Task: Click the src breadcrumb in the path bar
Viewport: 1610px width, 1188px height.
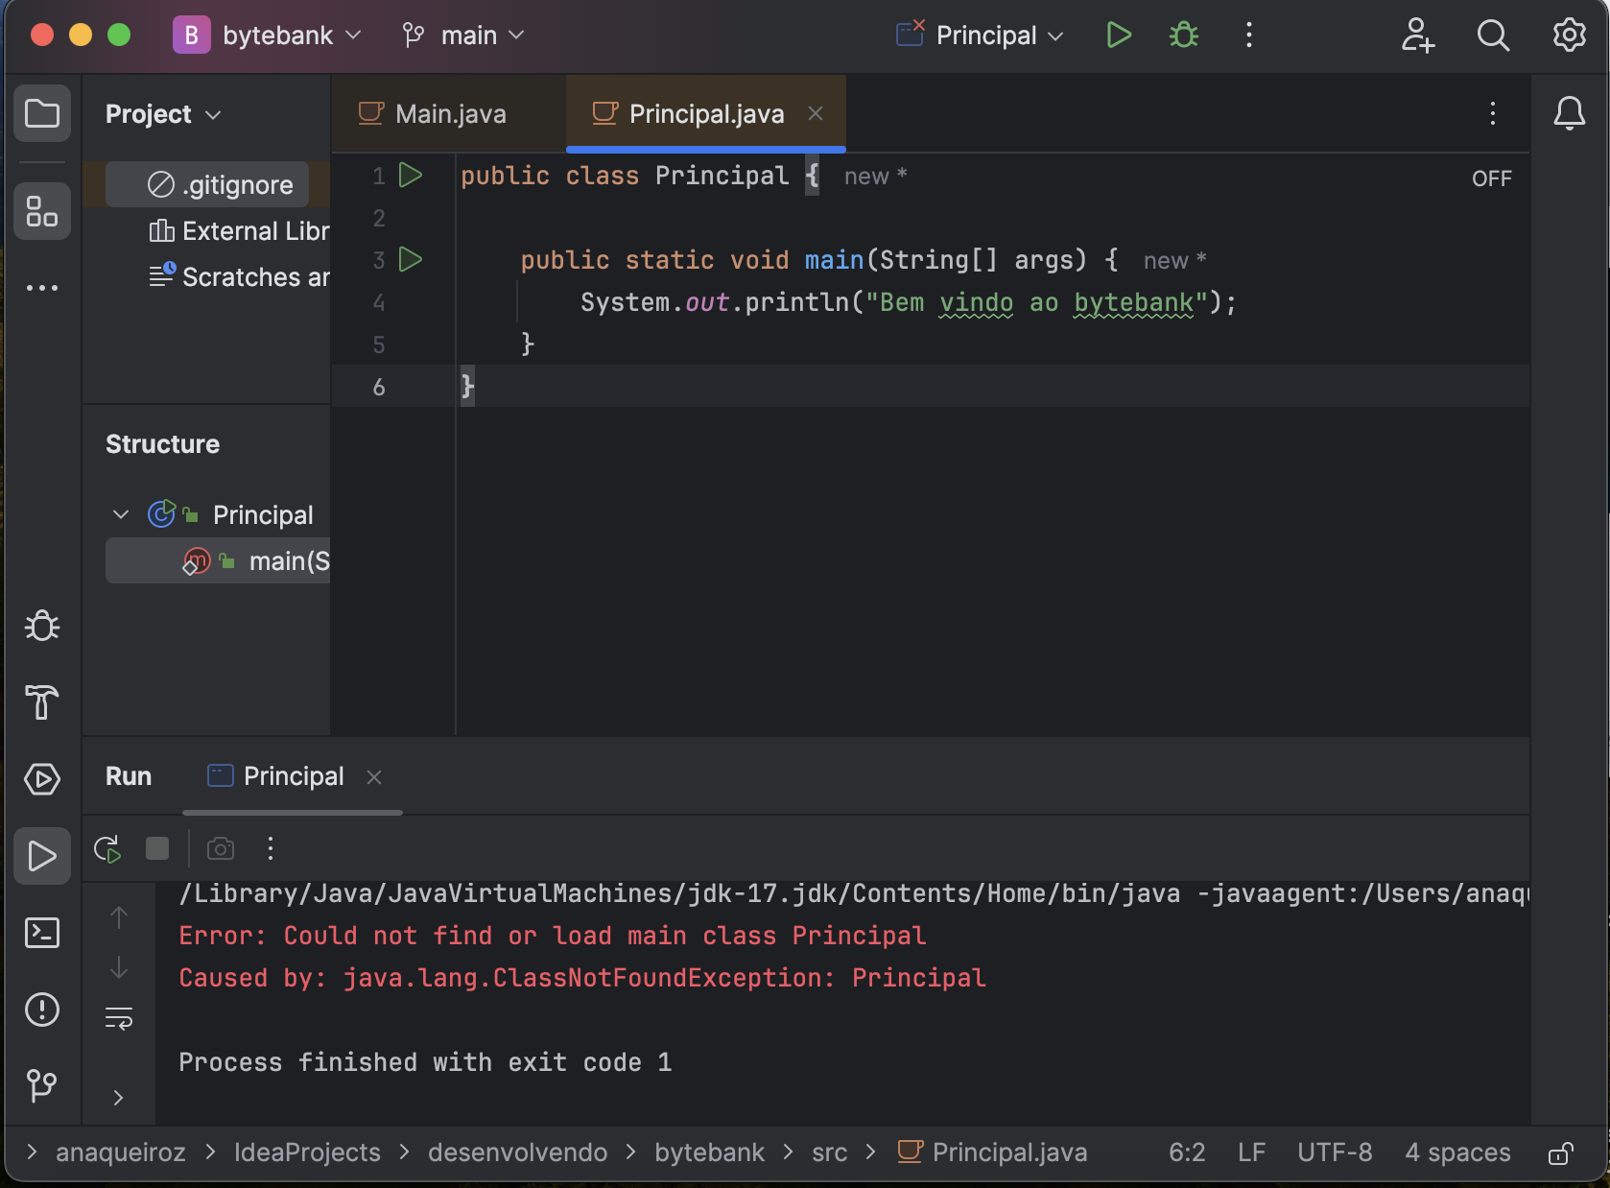Action: tap(829, 1152)
